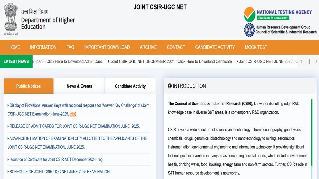Click the info icon beside INTRODUCTION

pyautogui.click(x=170, y=86)
